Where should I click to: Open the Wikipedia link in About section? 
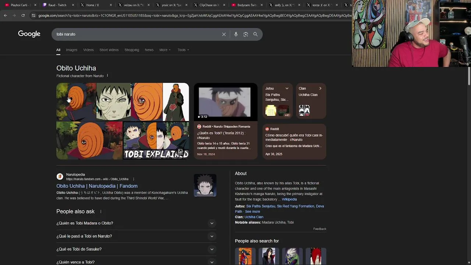pyautogui.click(x=289, y=199)
